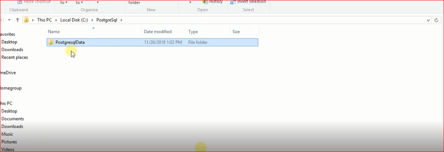Open Videos under This PC in sidebar
Image resolution: width=444 pixels, height=152 pixels.
[8, 149]
